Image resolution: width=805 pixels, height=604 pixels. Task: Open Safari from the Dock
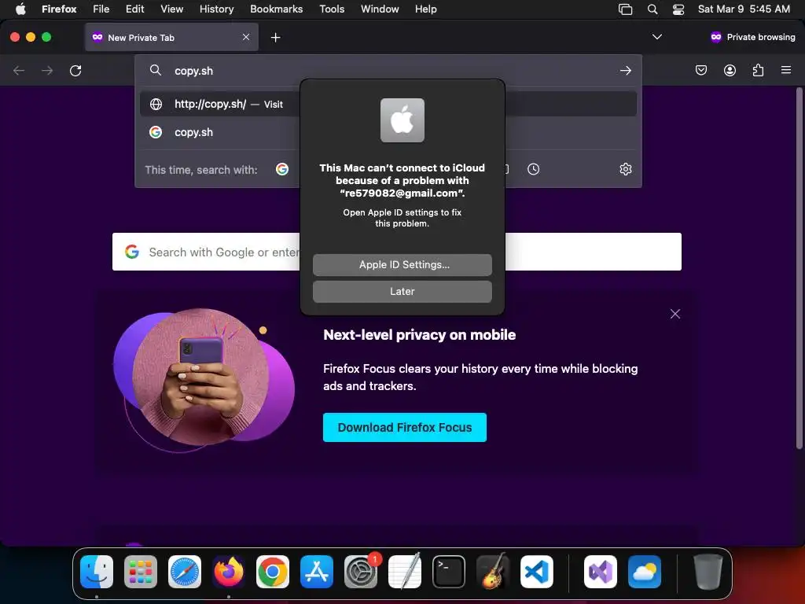point(184,571)
